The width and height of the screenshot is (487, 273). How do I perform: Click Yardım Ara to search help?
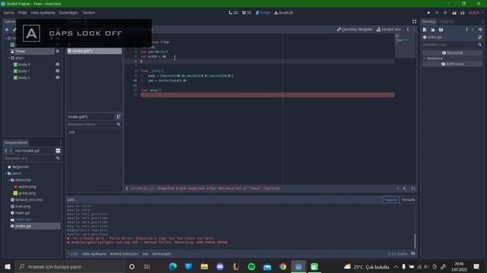(x=389, y=30)
